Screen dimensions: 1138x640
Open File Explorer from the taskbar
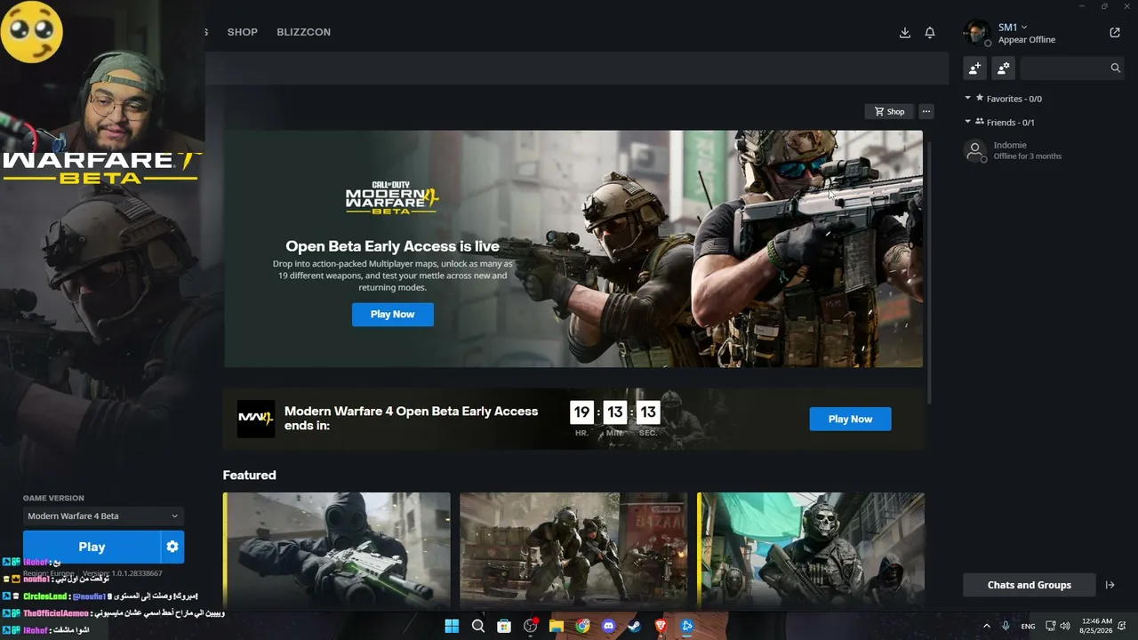point(557,626)
